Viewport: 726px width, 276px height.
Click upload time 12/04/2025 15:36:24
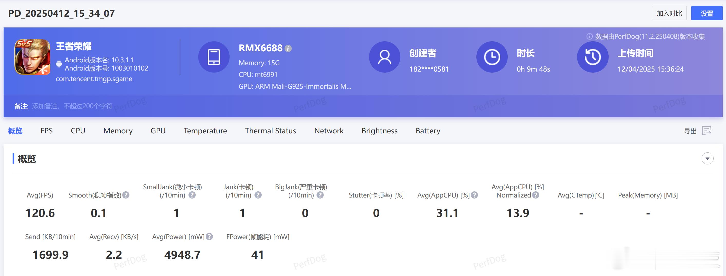pos(650,69)
